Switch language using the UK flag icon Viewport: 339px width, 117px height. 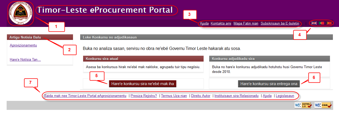coord(314,23)
